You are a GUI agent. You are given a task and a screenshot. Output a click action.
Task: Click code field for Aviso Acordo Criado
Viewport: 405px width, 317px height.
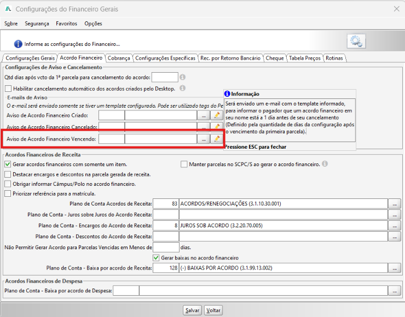(112, 115)
